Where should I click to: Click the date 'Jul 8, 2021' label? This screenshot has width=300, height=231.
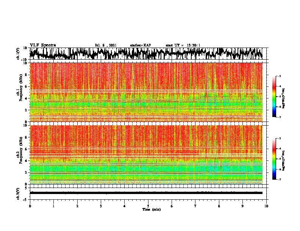pos(106,45)
